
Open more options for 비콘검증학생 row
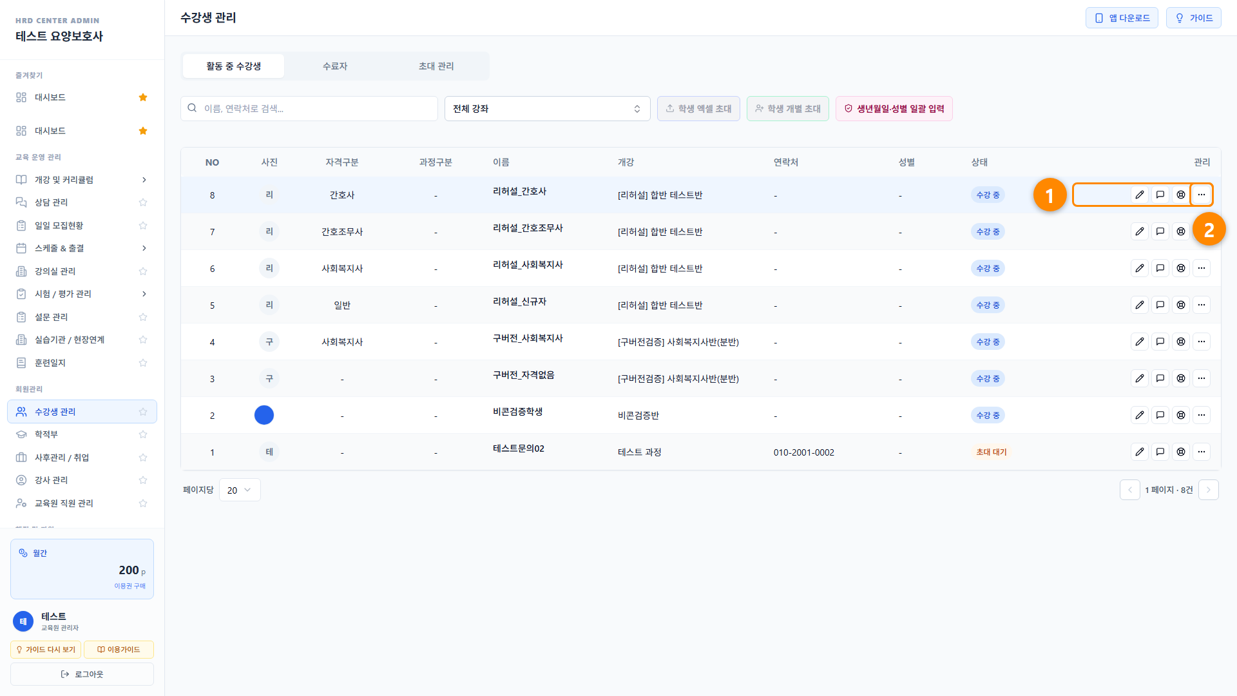click(1202, 415)
